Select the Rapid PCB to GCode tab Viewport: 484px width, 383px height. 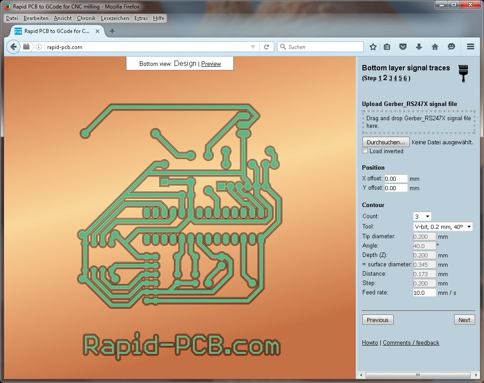tap(57, 31)
